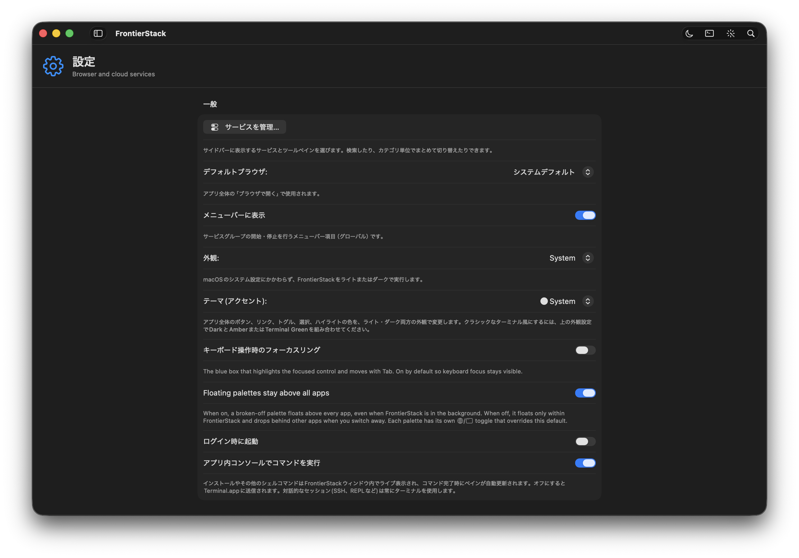
Task: Close the window with red button
Action: pyautogui.click(x=43, y=33)
